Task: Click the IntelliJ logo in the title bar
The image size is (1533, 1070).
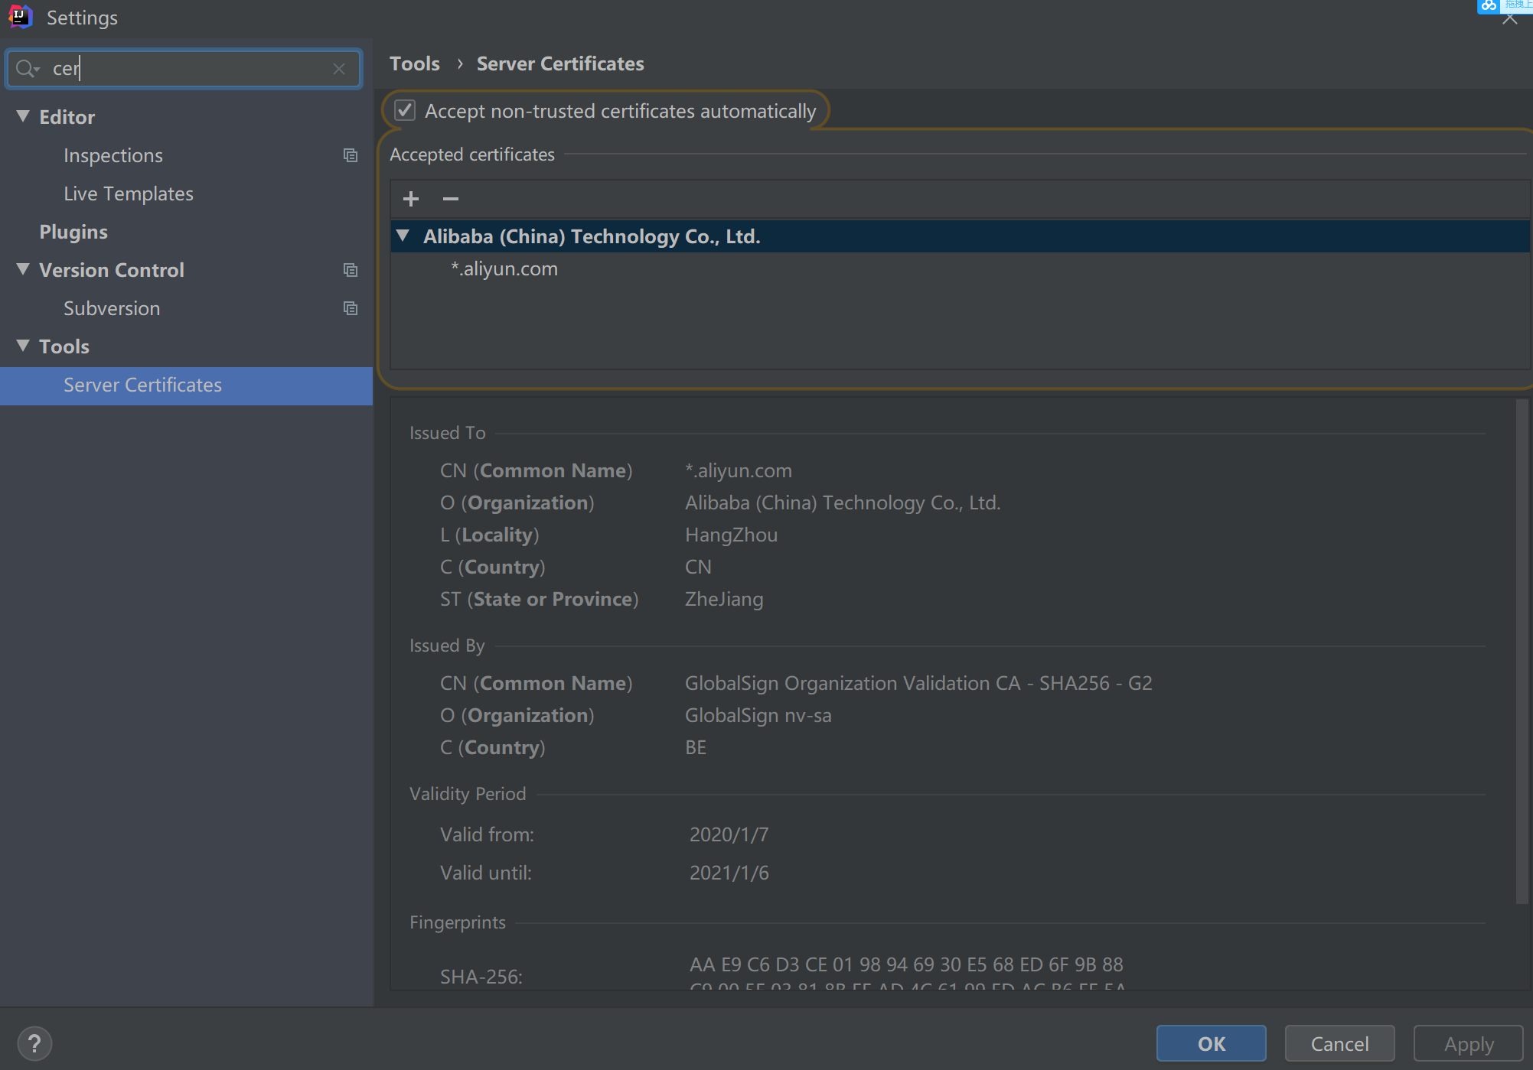Action: 19,16
